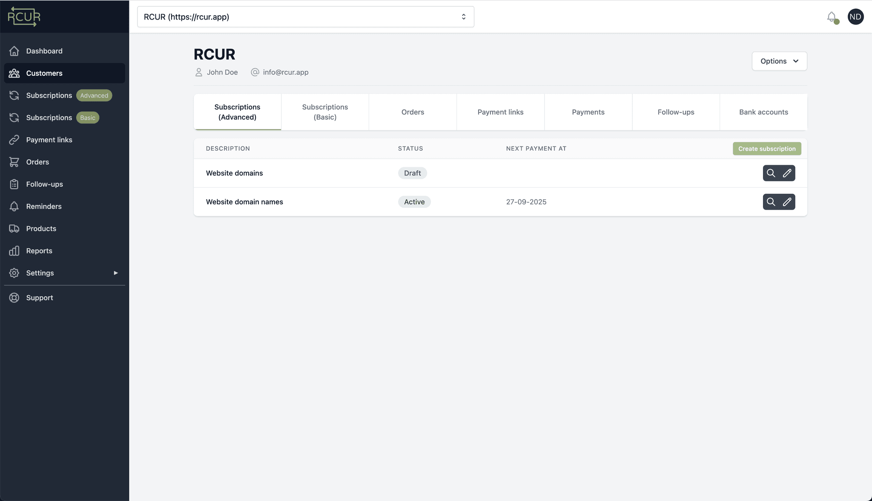Open the ND account avatar menu
This screenshot has height=501, width=872.
click(855, 17)
